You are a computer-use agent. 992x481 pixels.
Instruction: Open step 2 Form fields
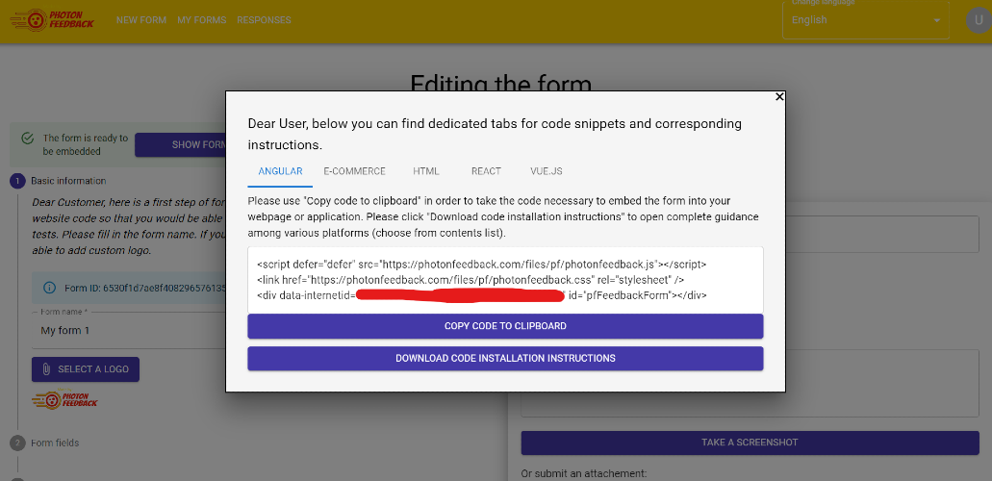pos(17,443)
